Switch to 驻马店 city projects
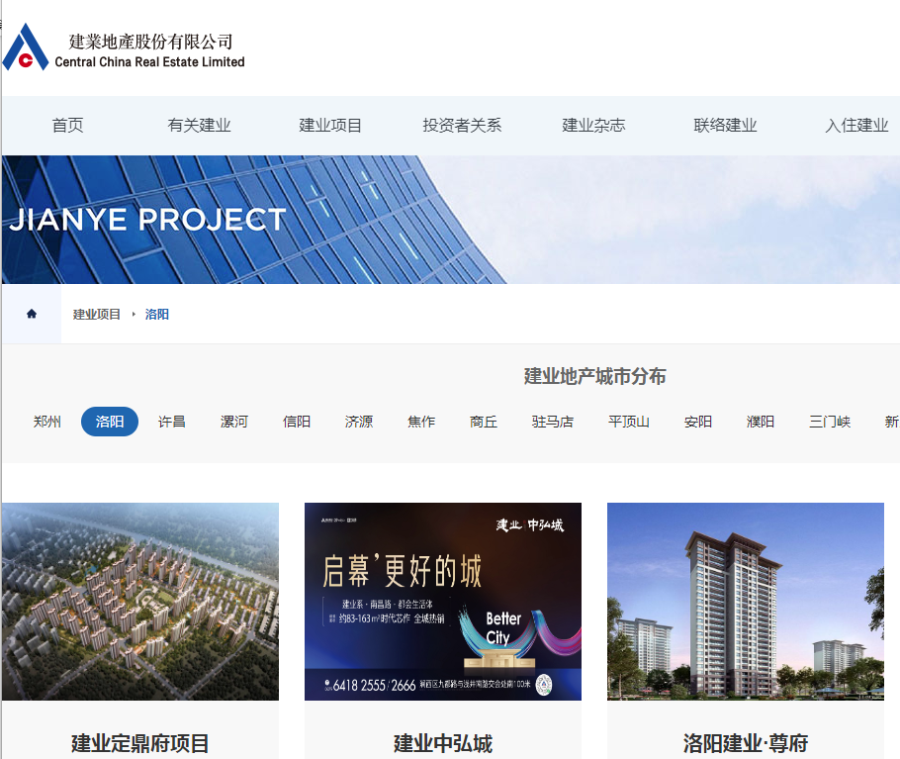This screenshot has width=900, height=759. click(x=552, y=422)
